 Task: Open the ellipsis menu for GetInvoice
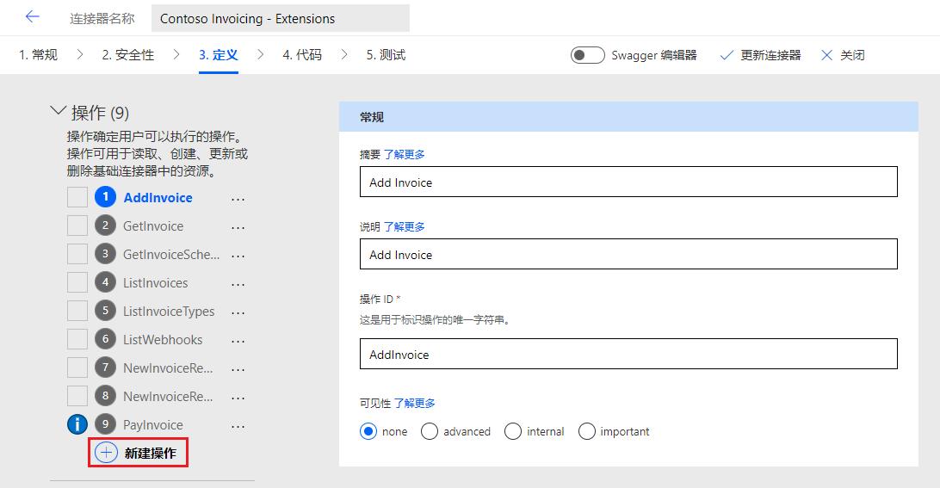[x=238, y=228]
